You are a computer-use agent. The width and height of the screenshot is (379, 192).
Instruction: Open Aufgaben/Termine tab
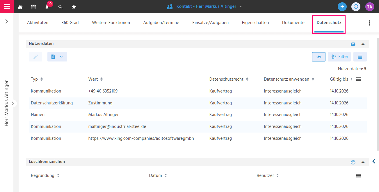point(161,23)
